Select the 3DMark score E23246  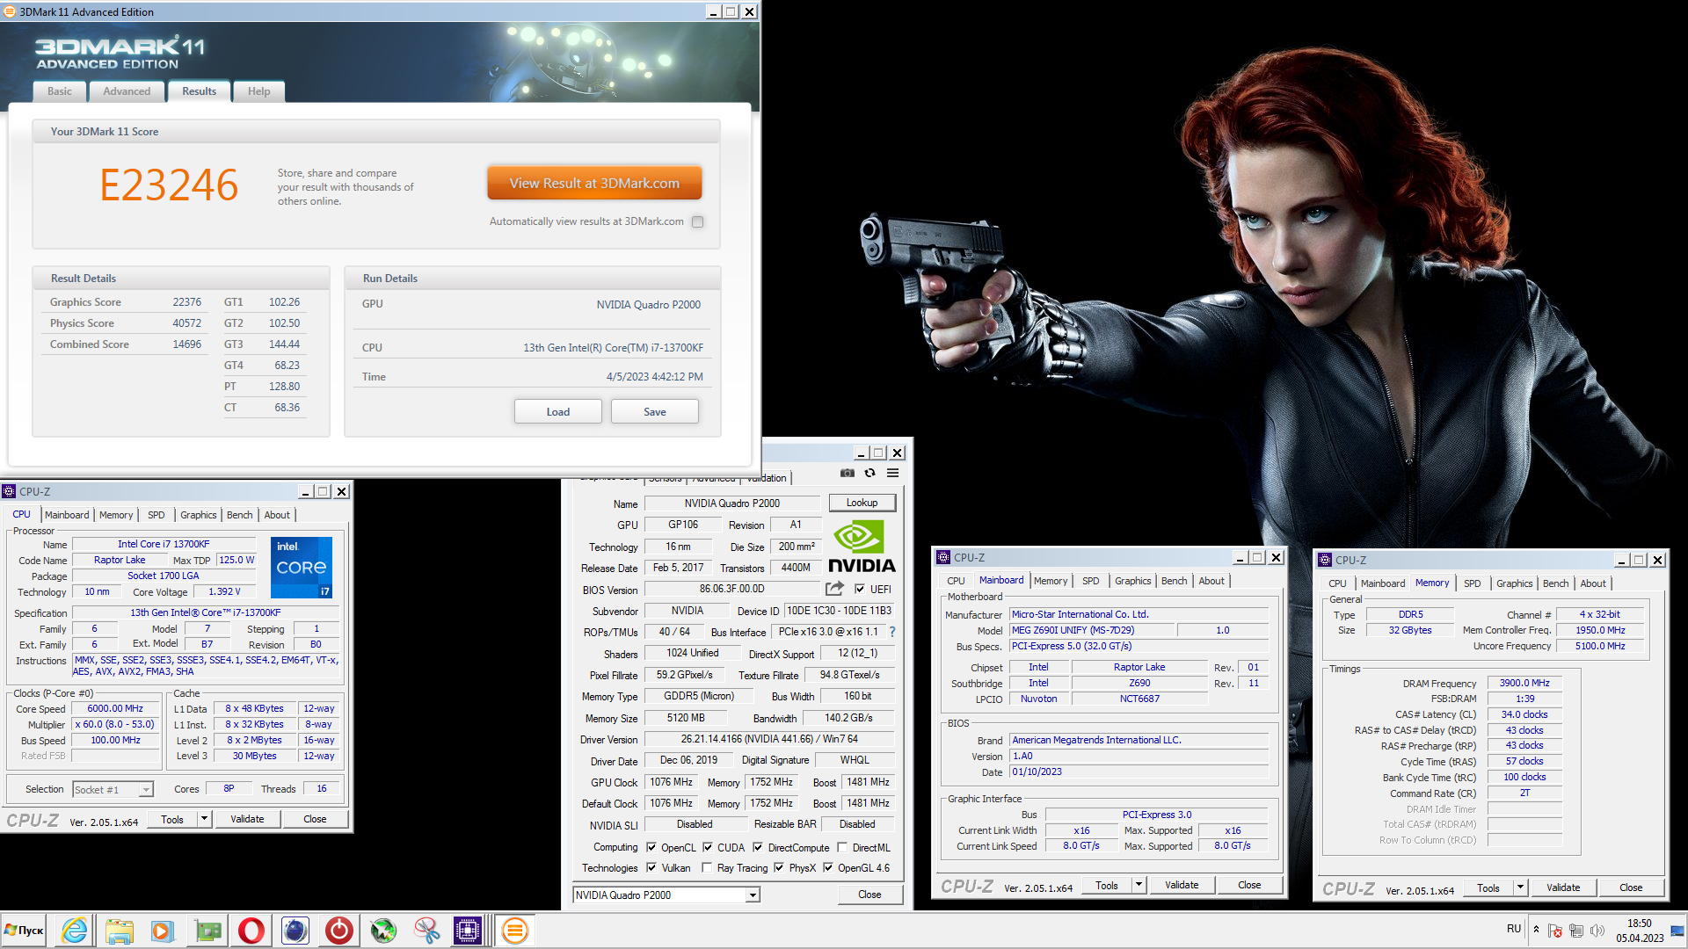click(x=169, y=185)
